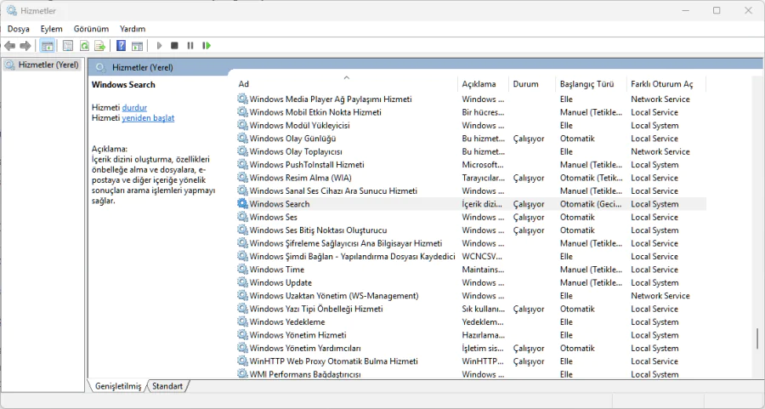Image resolution: width=765 pixels, height=409 pixels.
Task: Select Windows Yönetim Yardımcıları service
Action: click(305, 349)
